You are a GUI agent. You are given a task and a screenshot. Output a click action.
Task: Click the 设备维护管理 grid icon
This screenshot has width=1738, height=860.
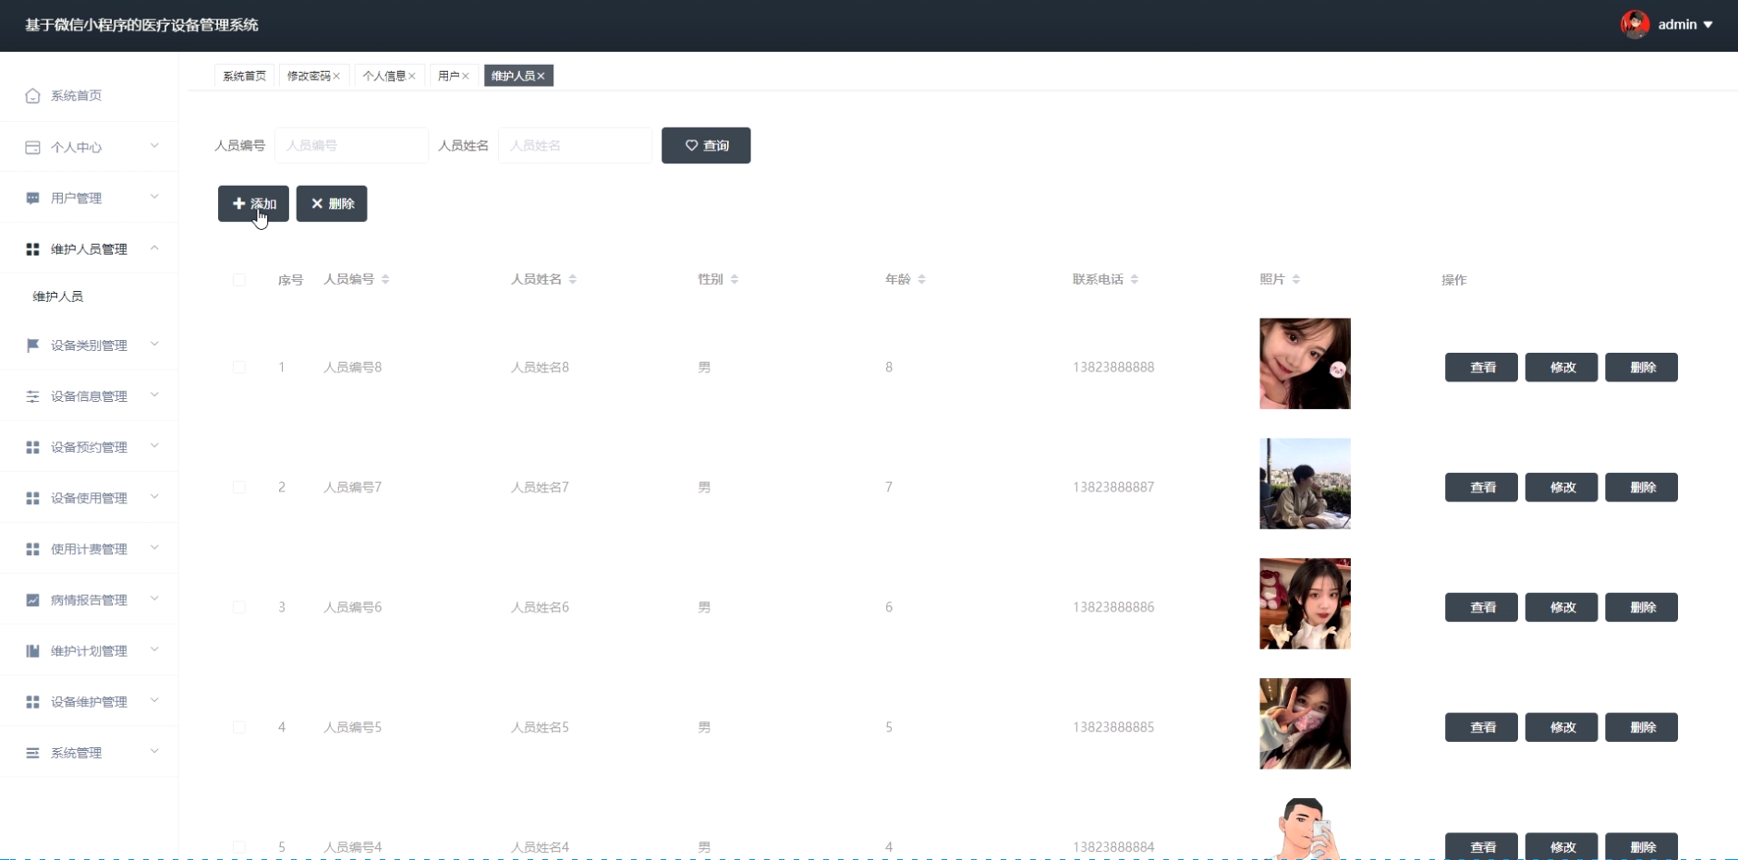click(33, 702)
